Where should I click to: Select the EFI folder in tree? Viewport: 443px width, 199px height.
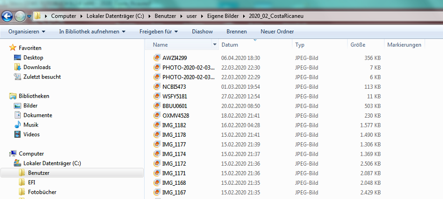pyautogui.click(x=32, y=182)
